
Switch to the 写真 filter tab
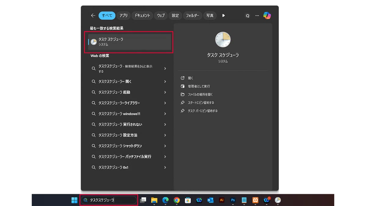coord(210,16)
